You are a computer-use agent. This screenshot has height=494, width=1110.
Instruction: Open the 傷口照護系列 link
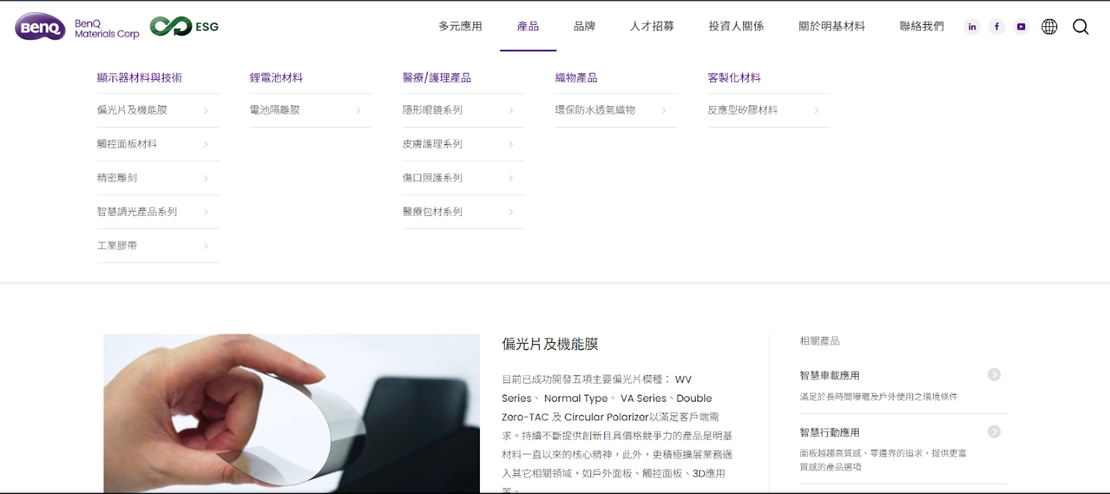point(432,178)
